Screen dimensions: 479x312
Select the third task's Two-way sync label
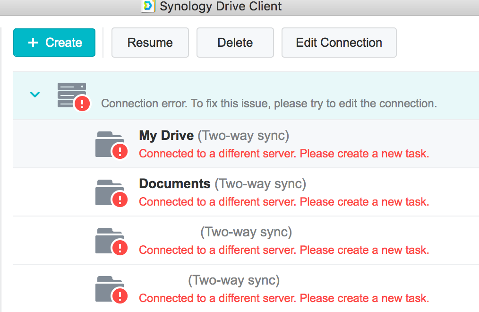[x=246, y=232]
